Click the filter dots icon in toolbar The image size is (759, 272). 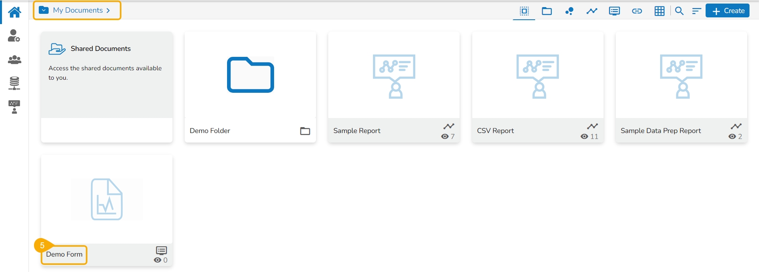569,11
